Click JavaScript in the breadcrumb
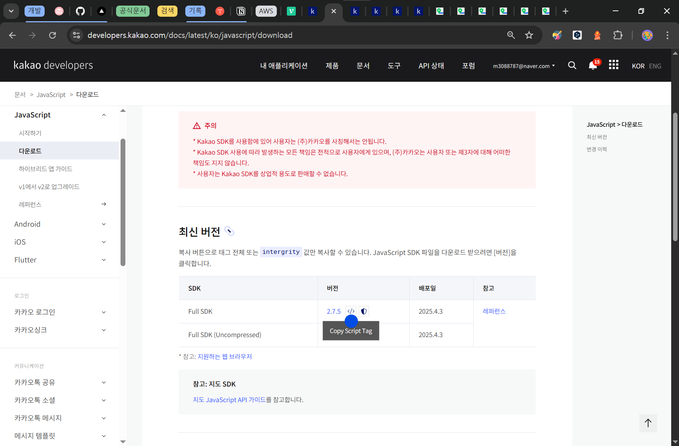 click(x=51, y=95)
